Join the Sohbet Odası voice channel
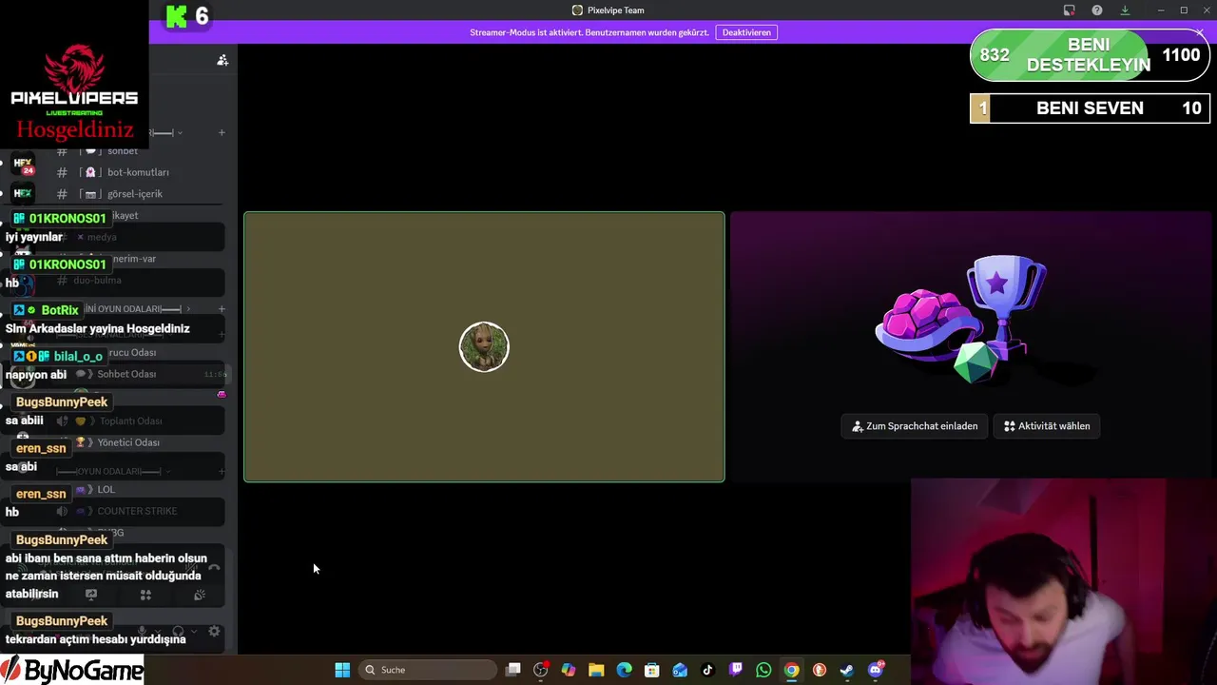Viewport: 1217px width, 685px height. tap(126, 374)
